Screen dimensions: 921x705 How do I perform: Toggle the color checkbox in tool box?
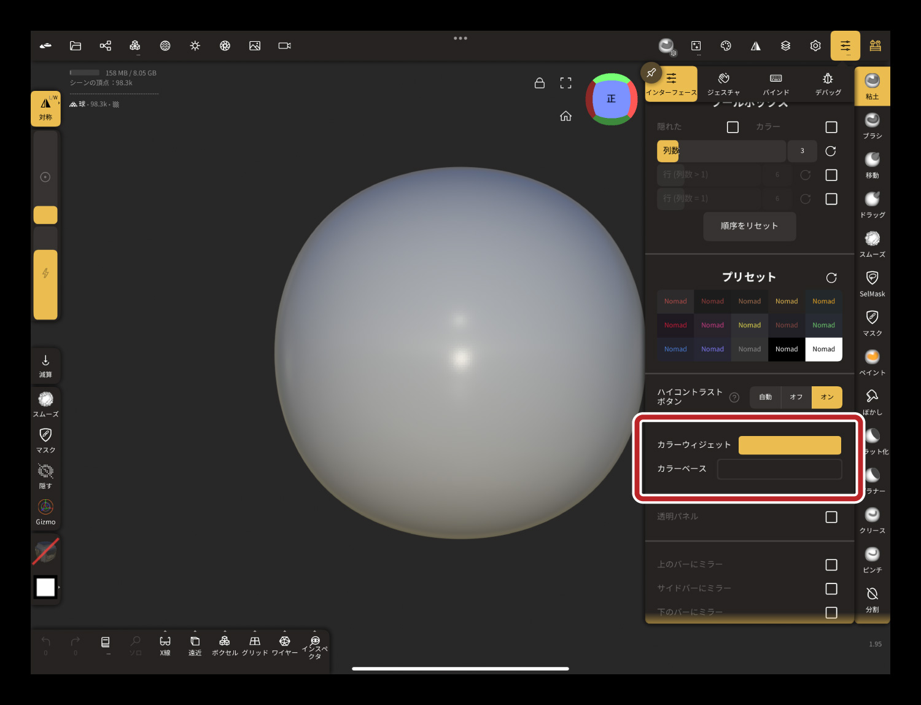pos(831,127)
